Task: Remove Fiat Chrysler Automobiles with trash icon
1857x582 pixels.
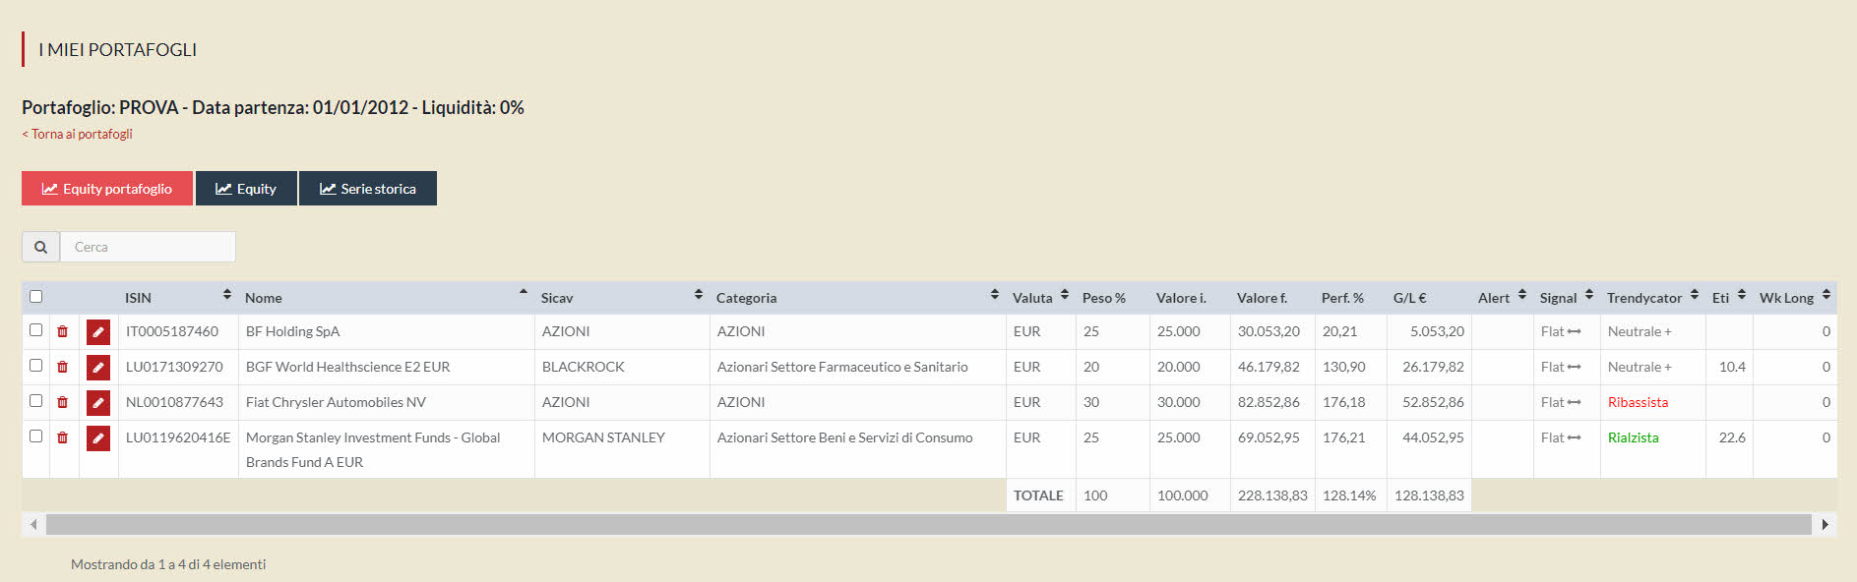Action: (x=63, y=403)
